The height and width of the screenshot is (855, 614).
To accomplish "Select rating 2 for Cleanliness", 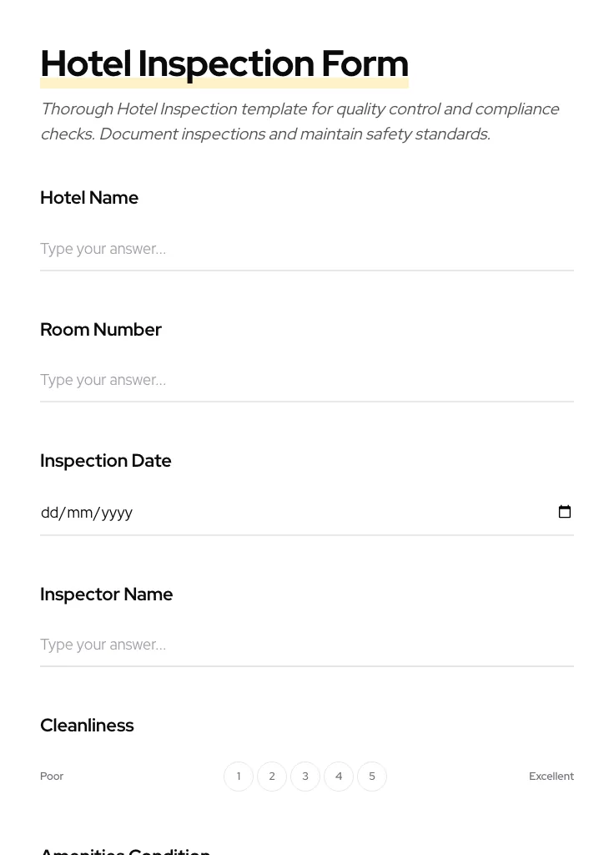I will click(272, 776).
